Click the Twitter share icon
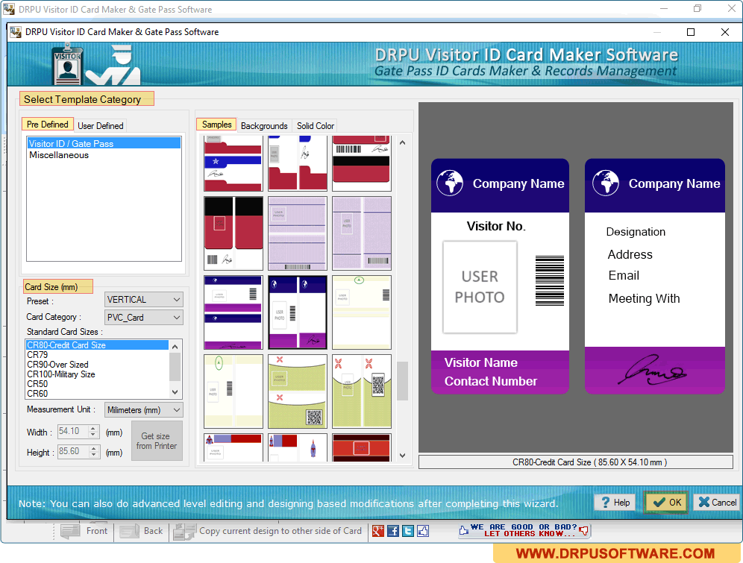The width and height of the screenshot is (743, 563). click(408, 531)
